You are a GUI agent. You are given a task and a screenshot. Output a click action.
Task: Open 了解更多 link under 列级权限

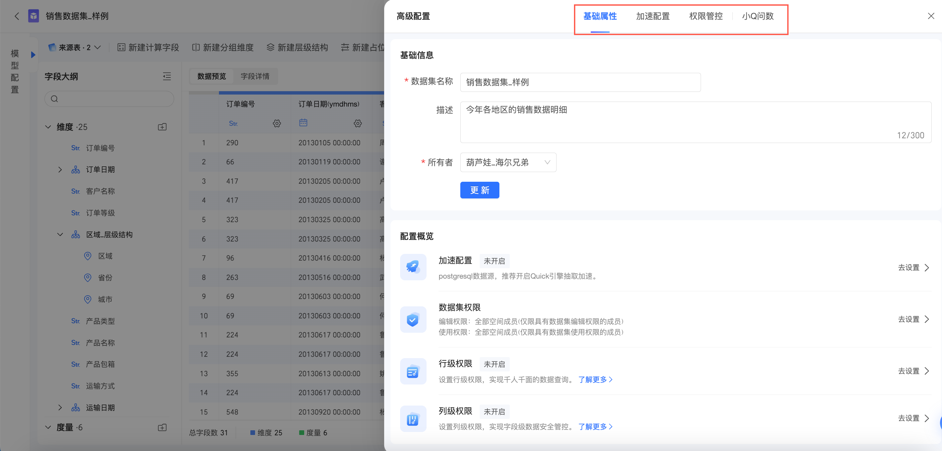pos(595,427)
